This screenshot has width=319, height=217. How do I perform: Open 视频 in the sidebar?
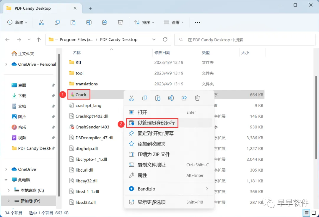(x=19, y=138)
